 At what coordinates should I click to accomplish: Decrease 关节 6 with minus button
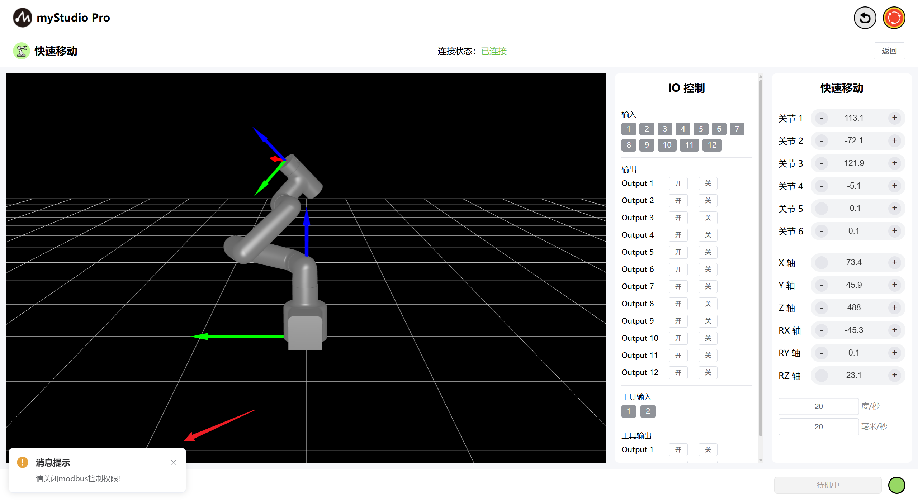click(822, 231)
